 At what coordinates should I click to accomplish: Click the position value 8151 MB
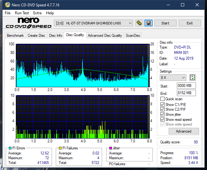point(191,158)
